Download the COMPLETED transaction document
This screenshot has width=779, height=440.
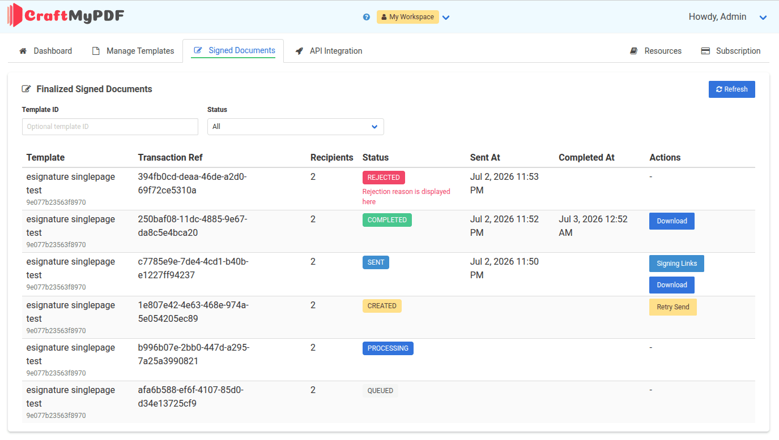pyautogui.click(x=672, y=221)
